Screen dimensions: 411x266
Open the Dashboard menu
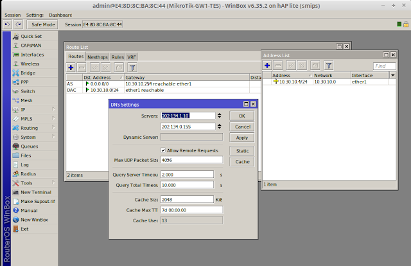[x=60, y=15]
